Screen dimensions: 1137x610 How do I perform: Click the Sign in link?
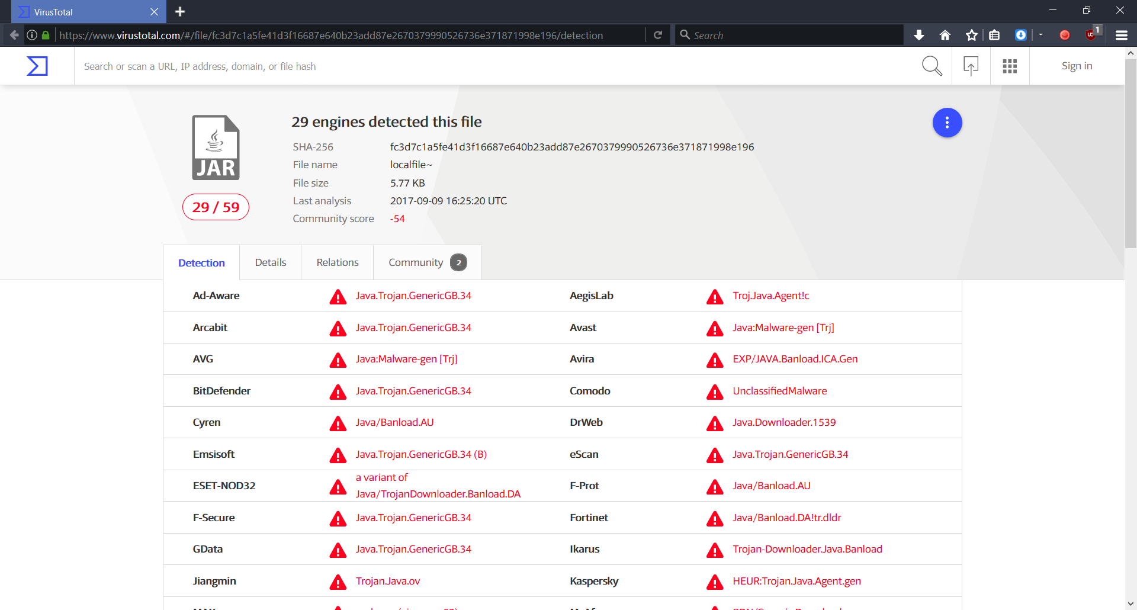(x=1077, y=66)
